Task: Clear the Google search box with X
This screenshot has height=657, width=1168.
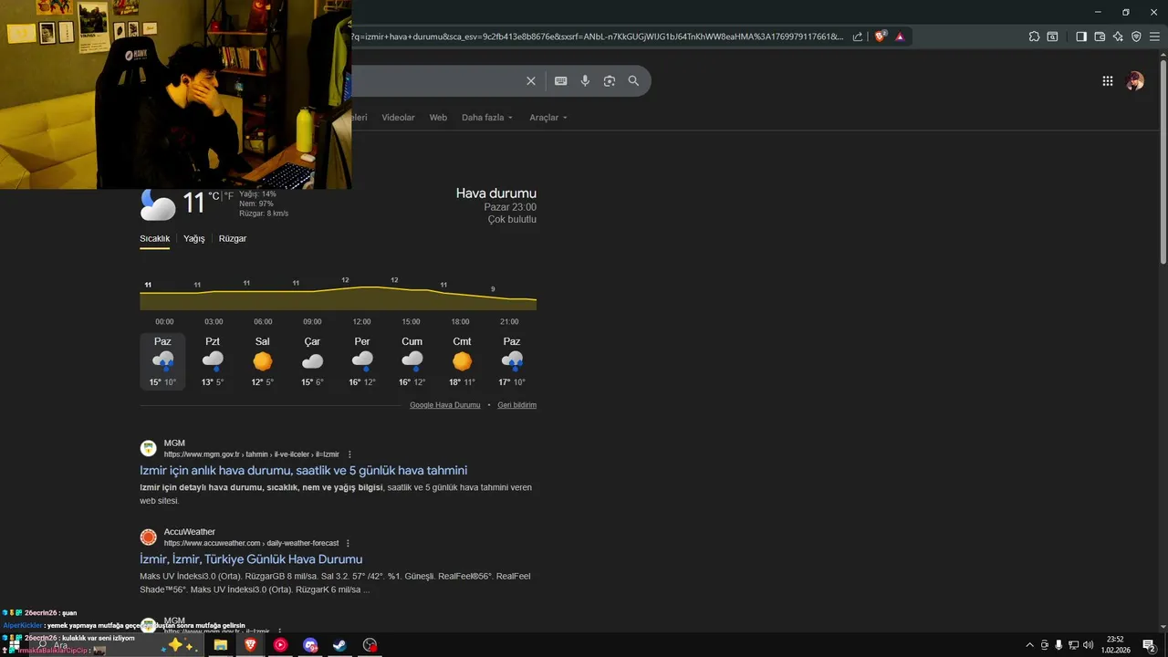Action: pos(530,81)
